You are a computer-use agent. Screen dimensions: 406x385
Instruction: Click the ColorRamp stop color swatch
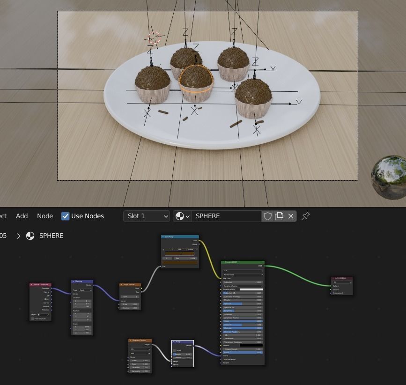pyautogui.click(x=180, y=263)
